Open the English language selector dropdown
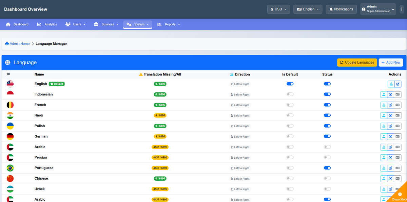The image size is (407, 202). coord(308,9)
